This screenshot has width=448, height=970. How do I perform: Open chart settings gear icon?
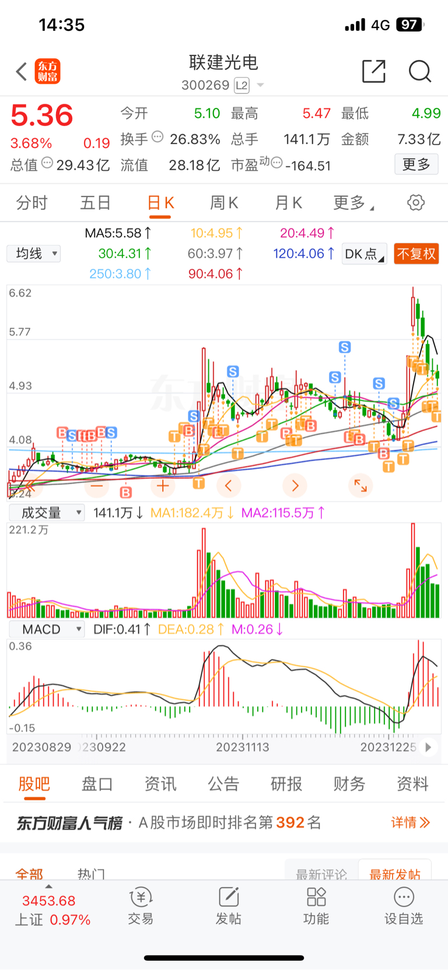pyautogui.click(x=416, y=203)
